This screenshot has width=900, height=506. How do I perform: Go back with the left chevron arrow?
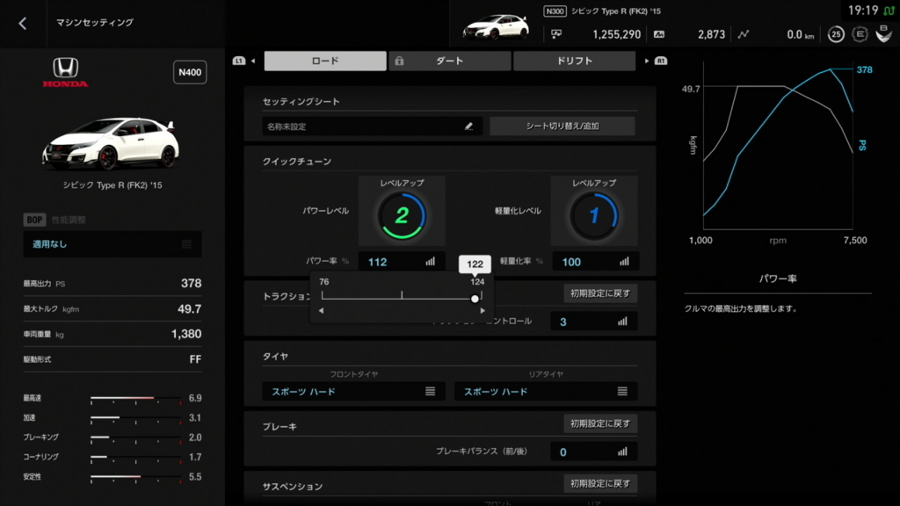coord(22,24)
